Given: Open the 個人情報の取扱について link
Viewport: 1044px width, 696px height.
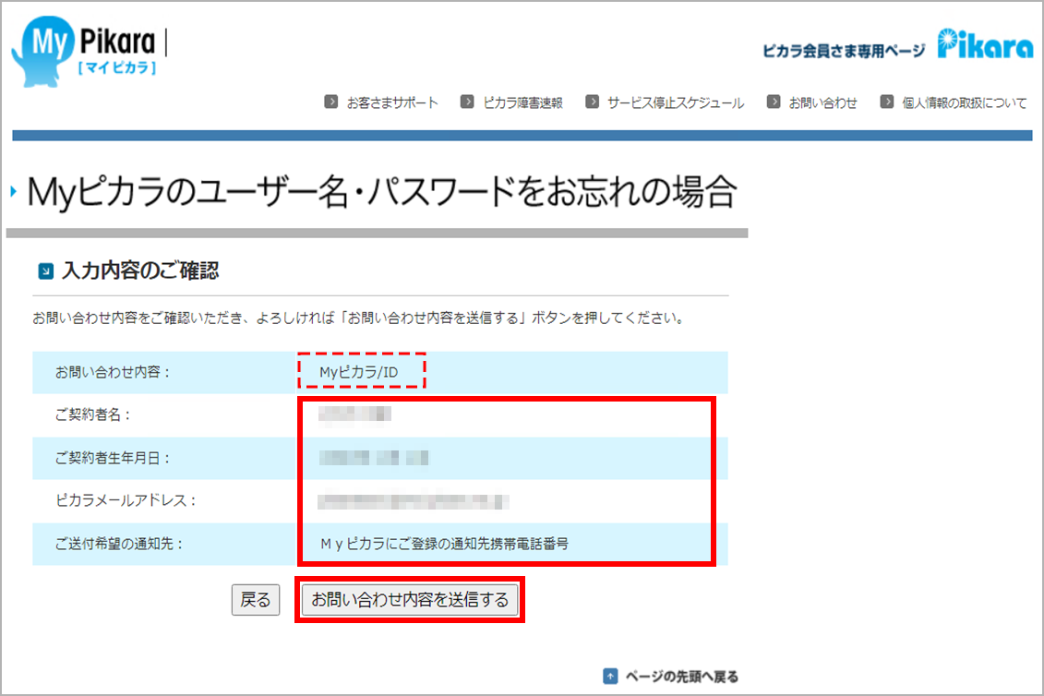Looking at the screenshot, I should (x=964, y=102).
